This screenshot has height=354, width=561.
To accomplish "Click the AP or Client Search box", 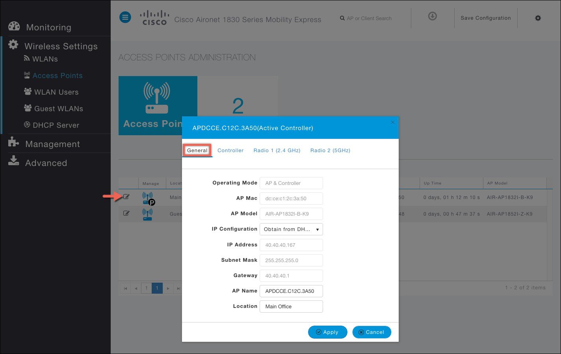I will coord(369,18).
